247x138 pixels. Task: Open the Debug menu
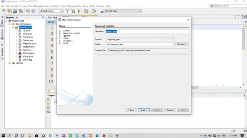pyautogui.click(x=70, y=6)
